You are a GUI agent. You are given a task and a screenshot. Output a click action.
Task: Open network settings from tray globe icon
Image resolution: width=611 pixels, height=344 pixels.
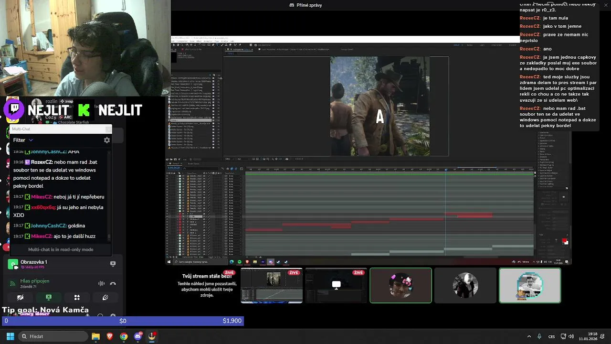pyautogui.click(x=563, y=336)
